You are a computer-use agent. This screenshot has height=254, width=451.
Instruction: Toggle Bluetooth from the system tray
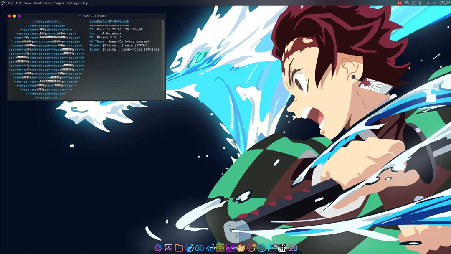420,3
